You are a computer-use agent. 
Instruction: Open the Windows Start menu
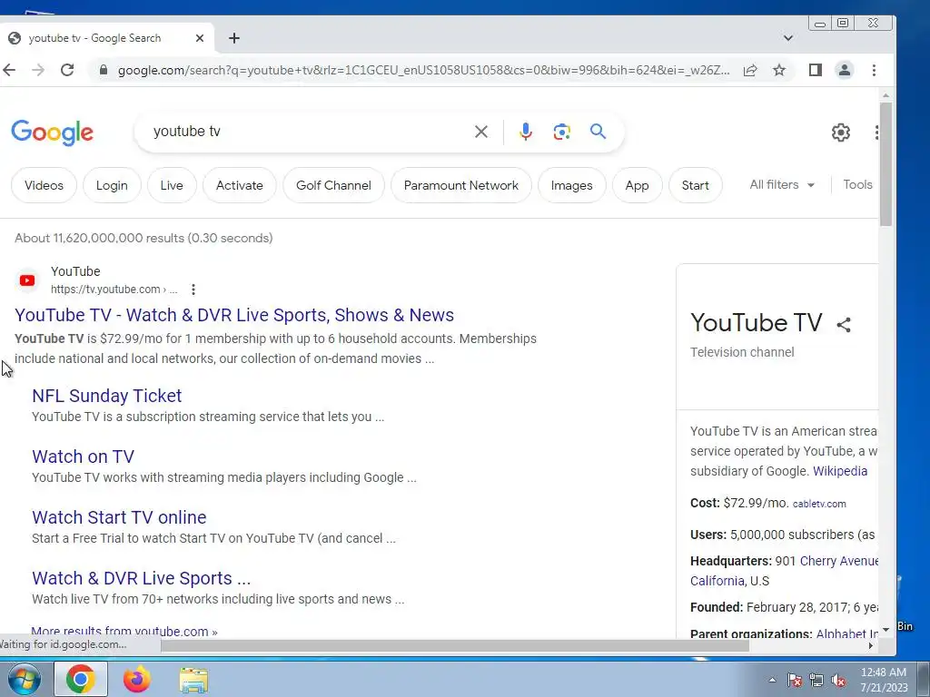coord(24,679)
